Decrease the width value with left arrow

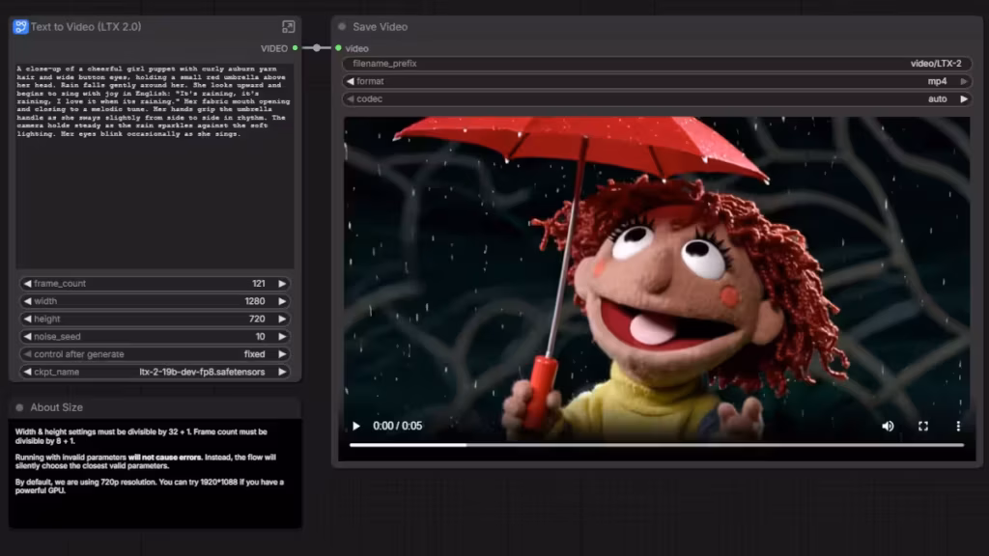pyautogui.click(x=26, y=301)
